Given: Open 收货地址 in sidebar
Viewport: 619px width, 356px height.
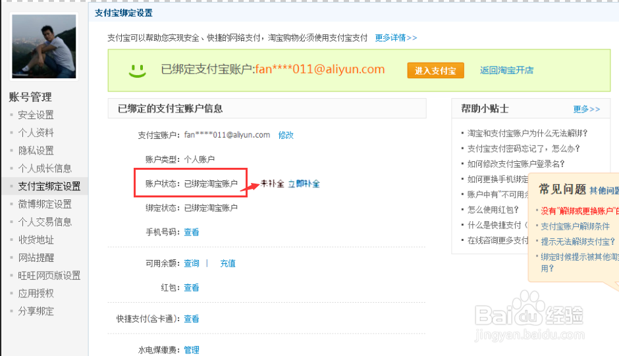Looking at the screenshot, I should tap(36, 240).
